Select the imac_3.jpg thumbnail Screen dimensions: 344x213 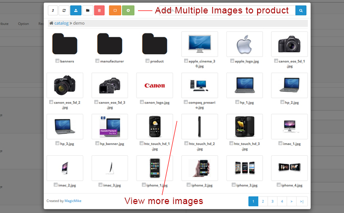110,168
